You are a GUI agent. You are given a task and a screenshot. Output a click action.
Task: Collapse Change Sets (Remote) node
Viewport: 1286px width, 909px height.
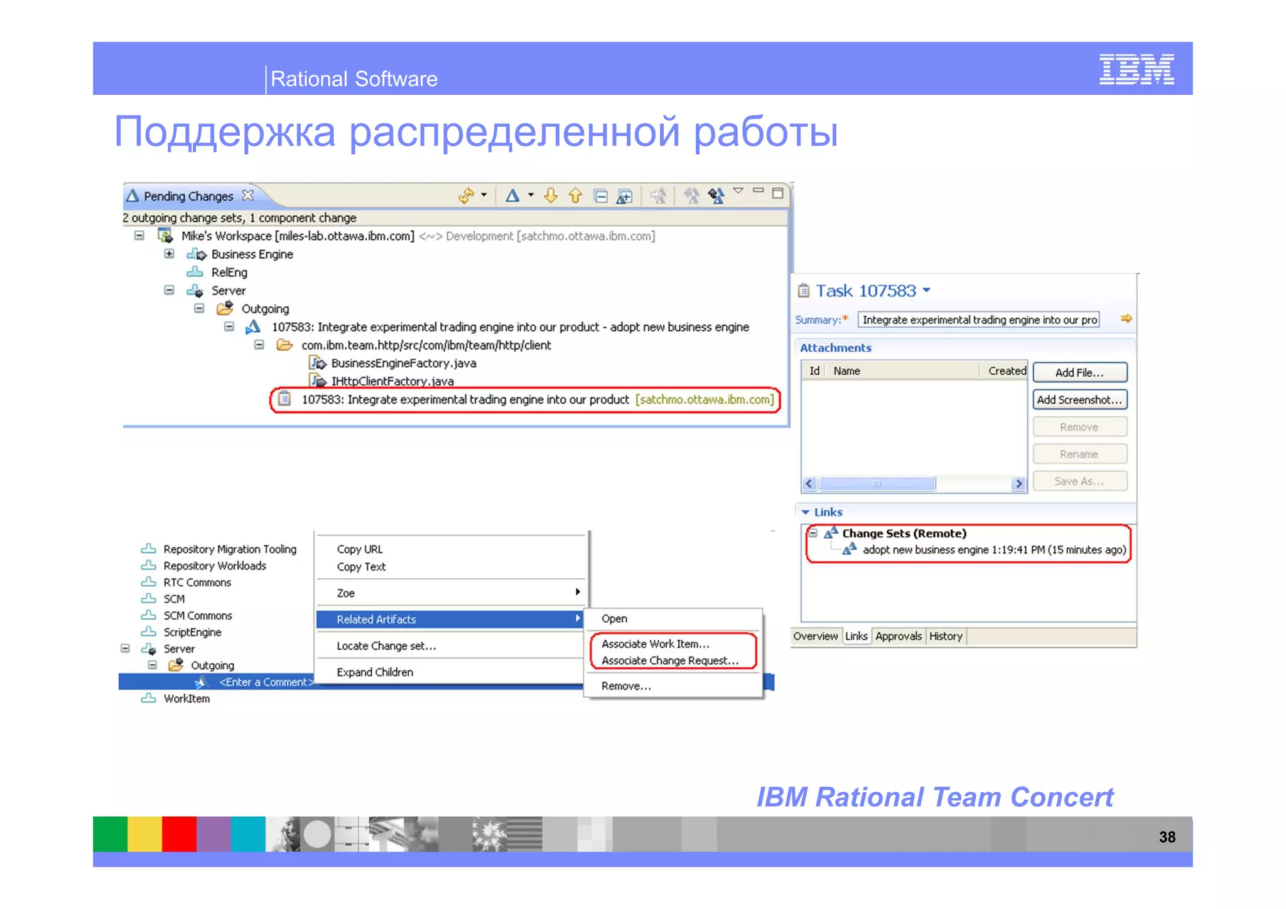pos(813,533)
